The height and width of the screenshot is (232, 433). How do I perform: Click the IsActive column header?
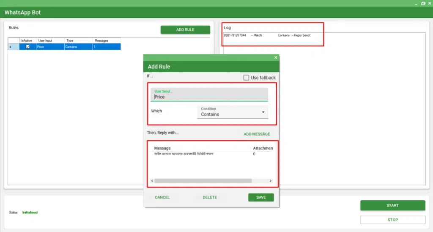[27, 41]
